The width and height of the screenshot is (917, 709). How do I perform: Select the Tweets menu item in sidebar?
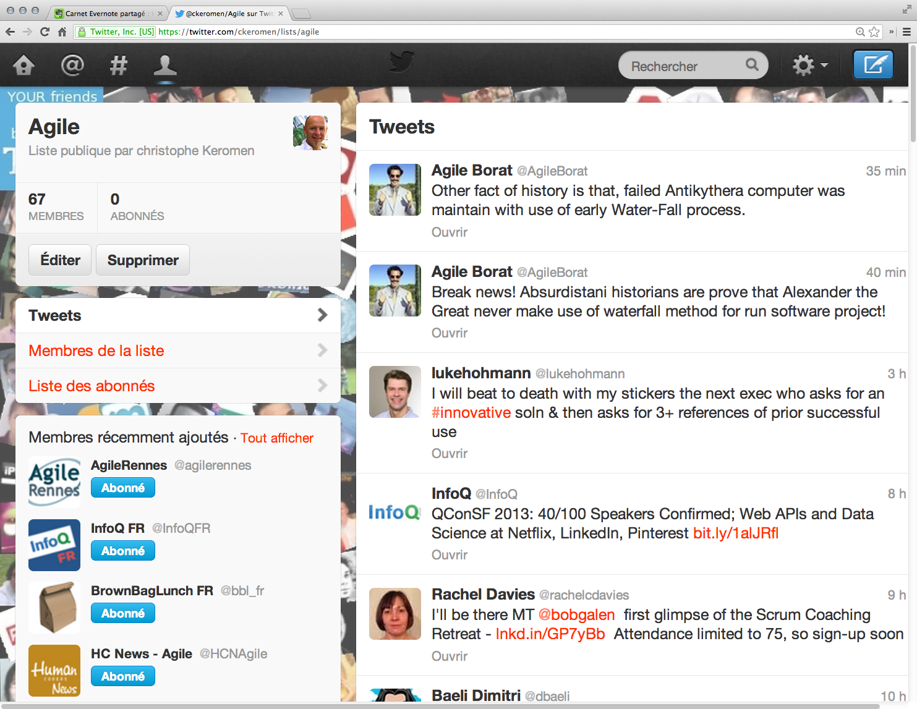[x=54, y=315]
